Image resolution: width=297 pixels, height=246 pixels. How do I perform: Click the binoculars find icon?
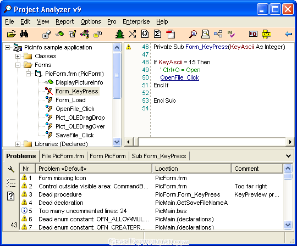[24, 34]
